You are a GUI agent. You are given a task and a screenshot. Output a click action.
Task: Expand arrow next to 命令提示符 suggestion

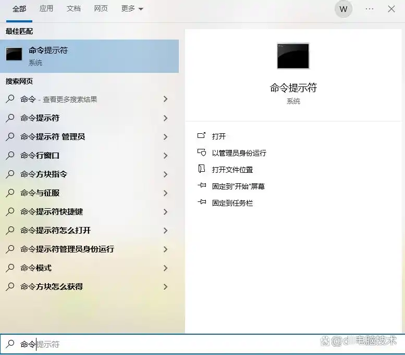166,118
